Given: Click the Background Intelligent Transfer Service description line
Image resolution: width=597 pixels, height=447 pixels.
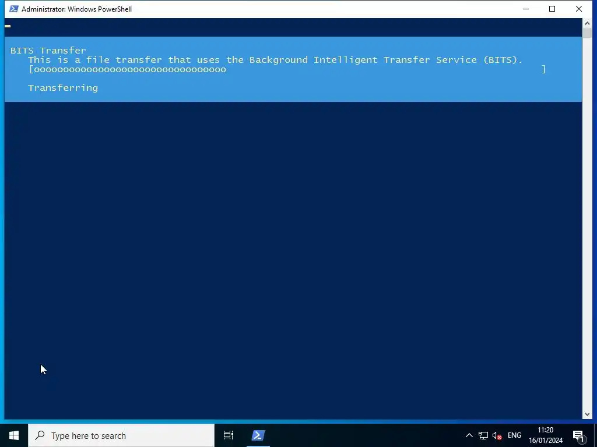Looking at the screenshot, I should point(275,60).
